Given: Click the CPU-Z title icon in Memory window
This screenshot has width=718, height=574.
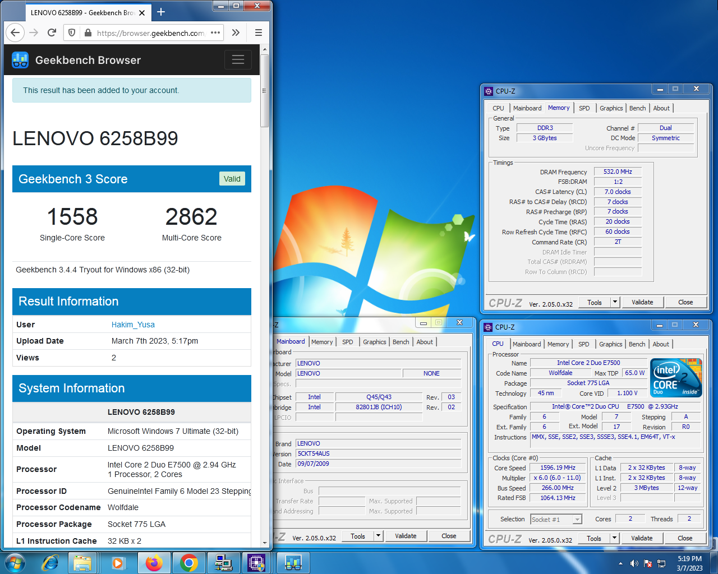Looking at the screenshot, I should point(489,91).
